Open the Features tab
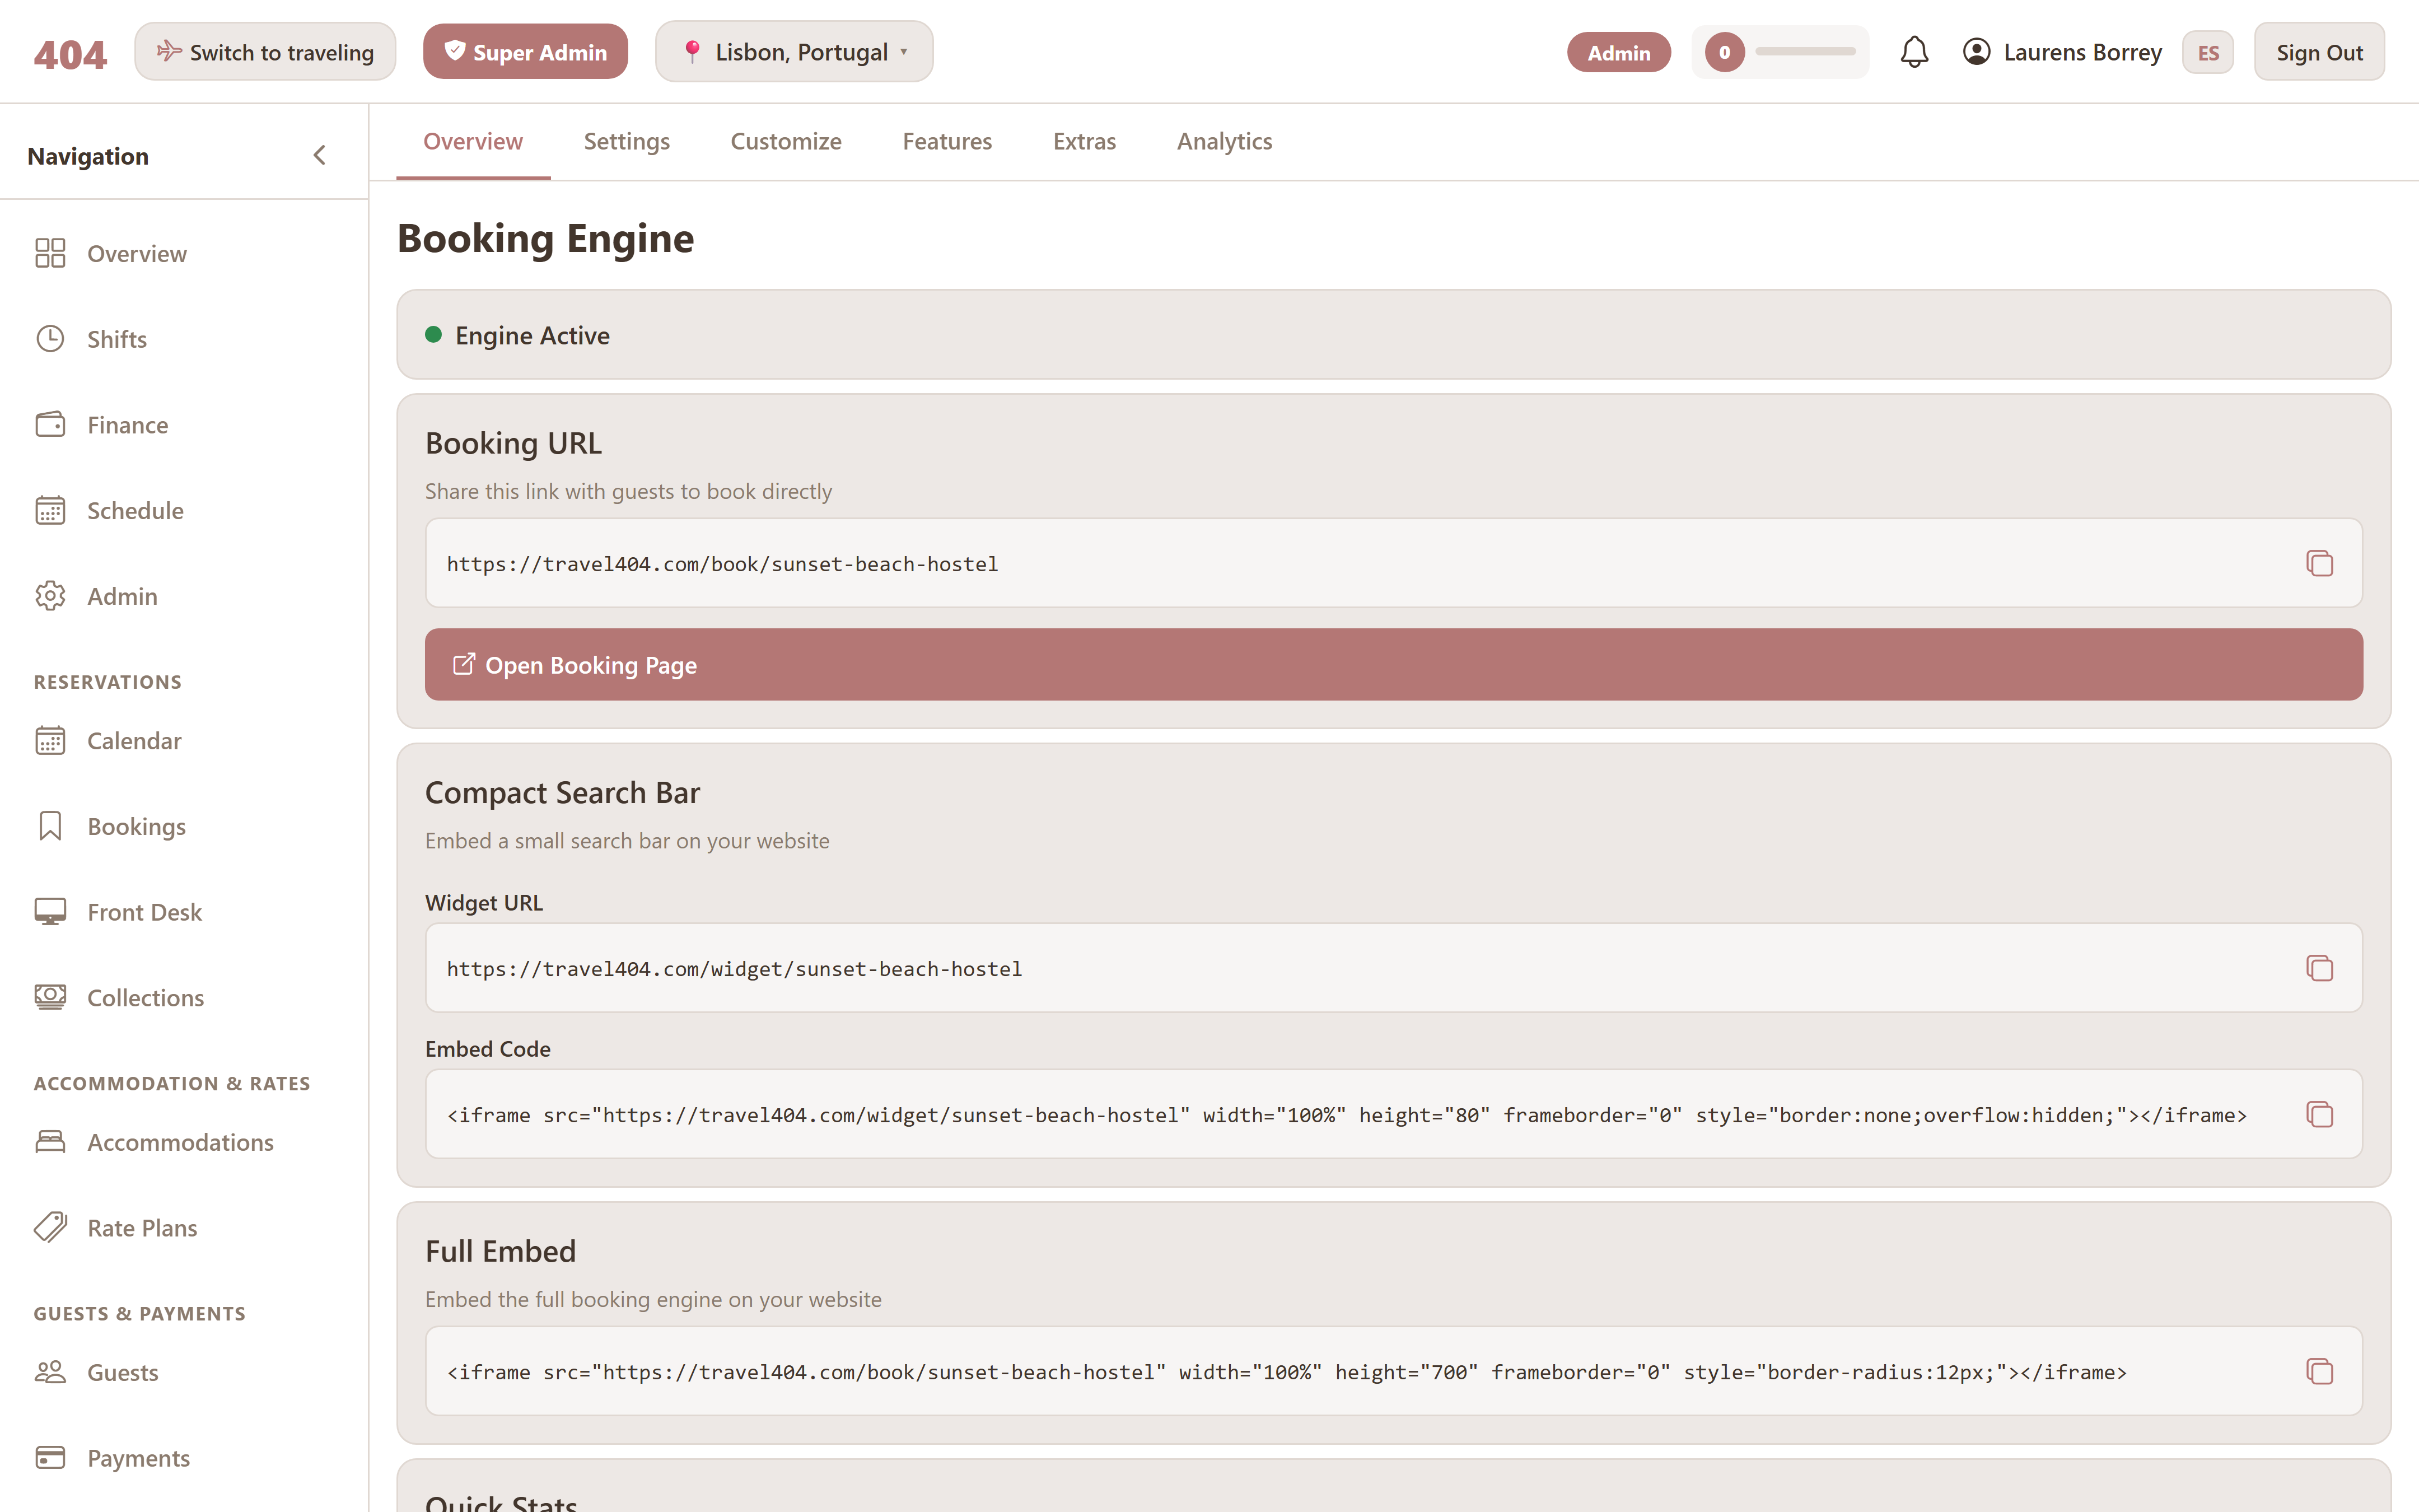This screenshot has width=2419, height=1512. click(x=947, y=141)
